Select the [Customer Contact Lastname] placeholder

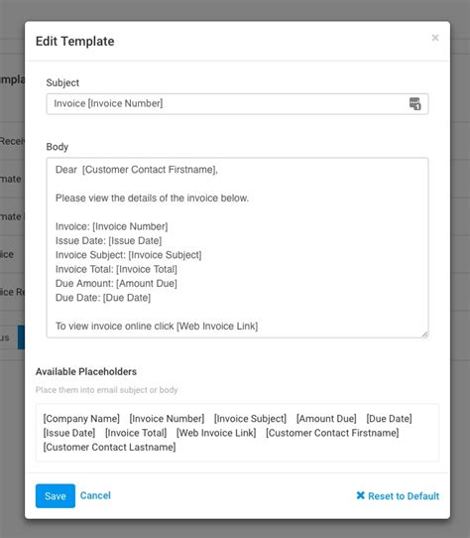[109, 447]
